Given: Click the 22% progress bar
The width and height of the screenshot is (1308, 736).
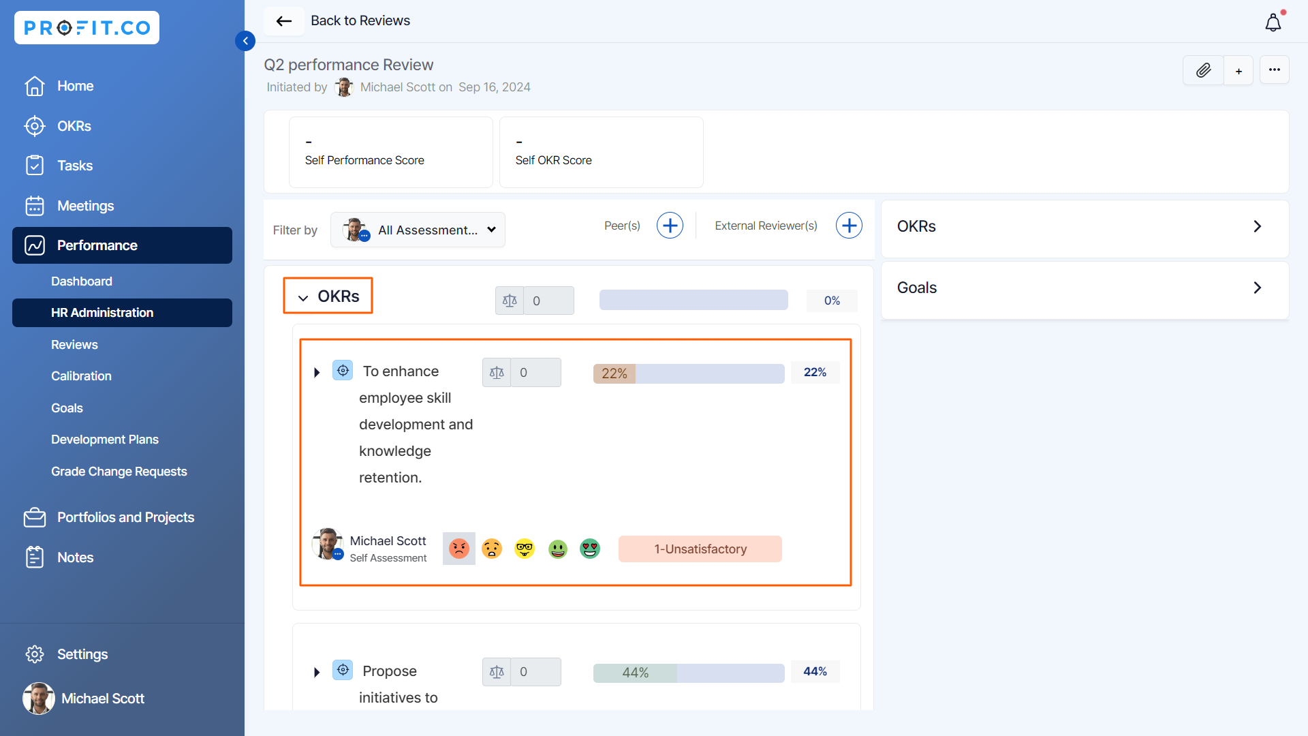Looking at the screenshot, I should pos(688,373).
